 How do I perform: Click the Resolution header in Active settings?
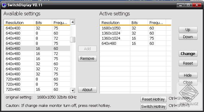pyautogui.click(x=115, y=23)
